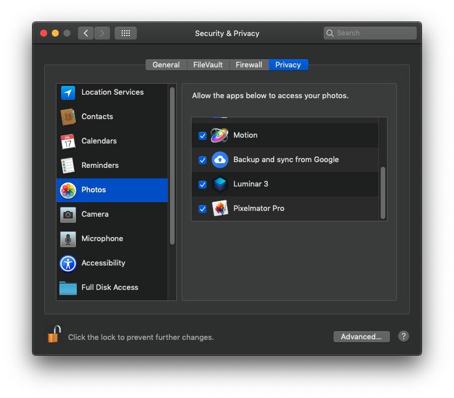Click the apps list scrollbar thumb

coord(383,193)
